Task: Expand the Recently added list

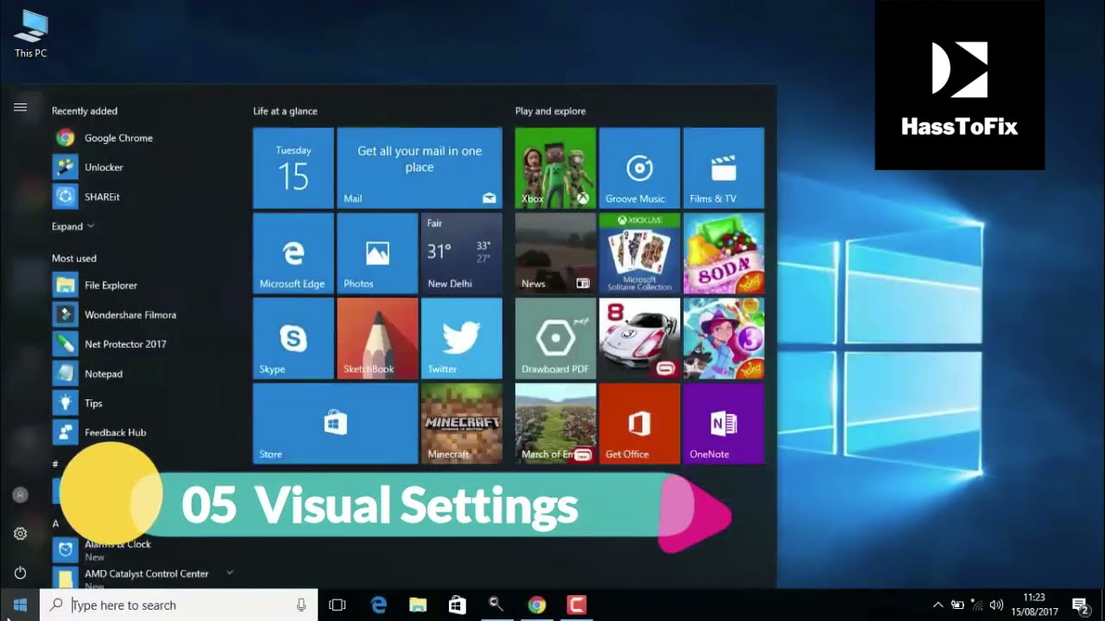Action: click(x=73, y=226)
